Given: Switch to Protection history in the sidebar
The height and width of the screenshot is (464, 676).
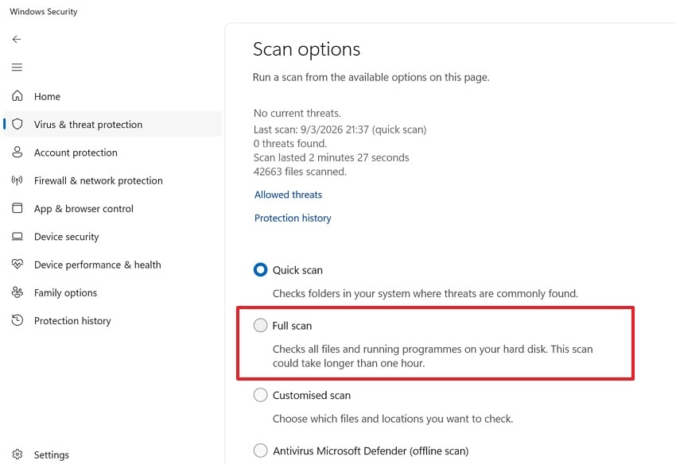Looking at the screenshot, I should [71, 320].
